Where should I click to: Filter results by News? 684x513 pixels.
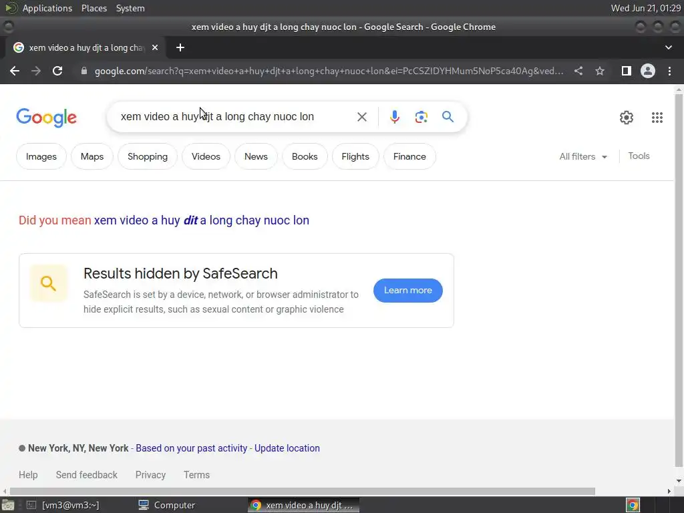tap(256, 156)
